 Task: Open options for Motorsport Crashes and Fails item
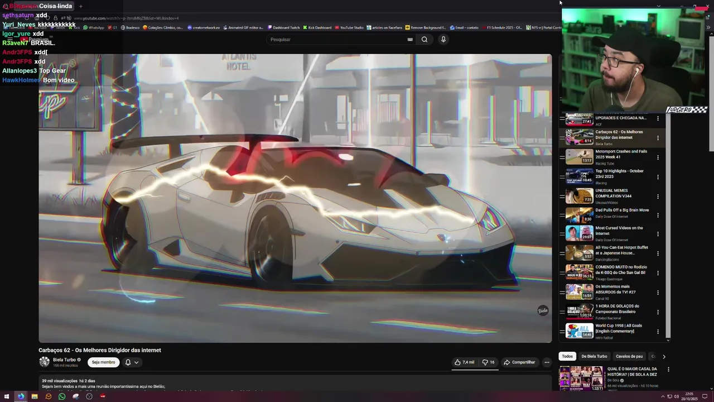point(658,157)
